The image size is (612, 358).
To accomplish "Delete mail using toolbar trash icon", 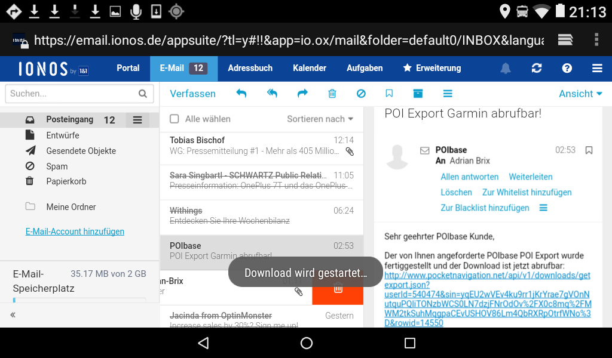I will 332,94.
